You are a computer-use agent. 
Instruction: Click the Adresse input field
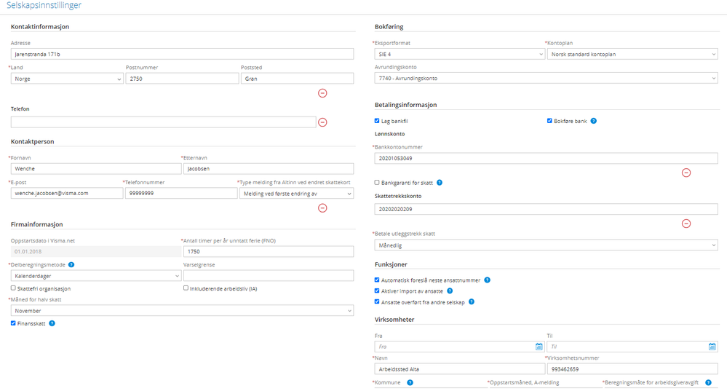182,55
